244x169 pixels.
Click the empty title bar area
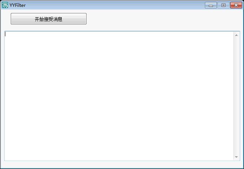coord(115,5)
